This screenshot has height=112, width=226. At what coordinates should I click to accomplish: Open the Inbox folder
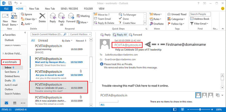pyautogui.click(x=12, y=67)
